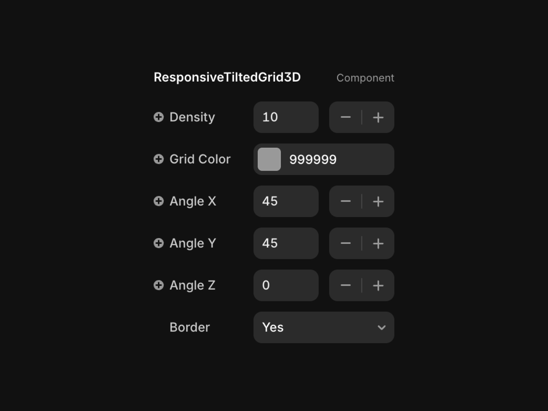Raise Angle Y with the plus button
The image size is (548, 411).
[378, 244]
